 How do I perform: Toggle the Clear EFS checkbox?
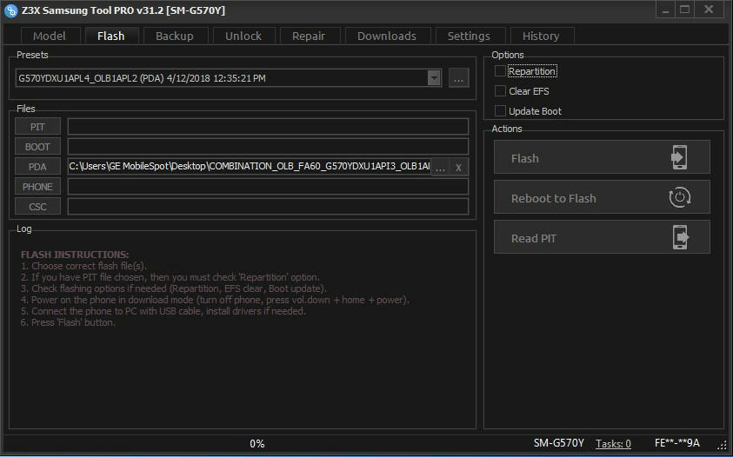[500, 91]
